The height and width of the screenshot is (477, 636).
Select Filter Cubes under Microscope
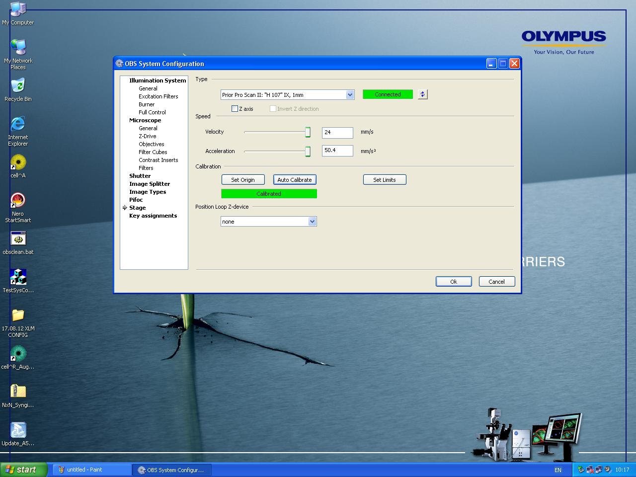click(x=153, y=152)
